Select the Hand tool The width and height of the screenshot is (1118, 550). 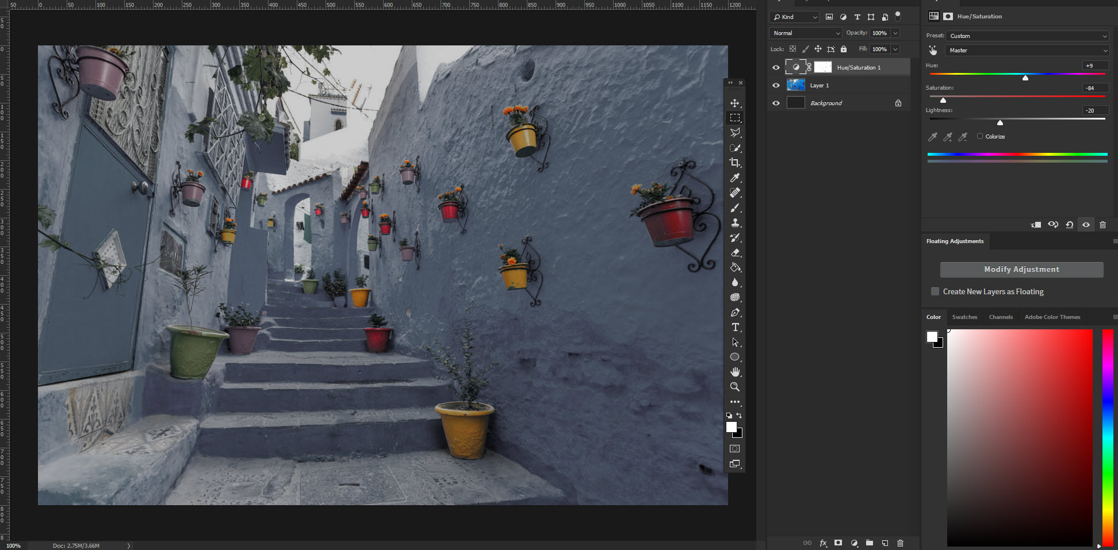point(735,372)
